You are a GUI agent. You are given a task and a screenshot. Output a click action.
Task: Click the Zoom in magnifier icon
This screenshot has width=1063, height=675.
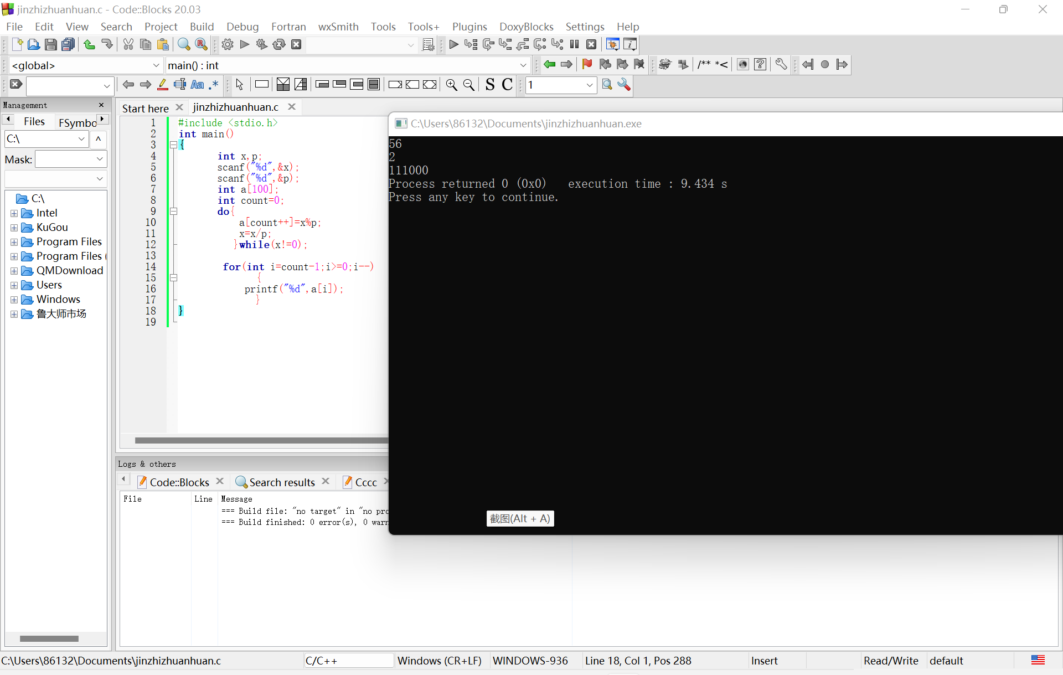tap(452, 85)
